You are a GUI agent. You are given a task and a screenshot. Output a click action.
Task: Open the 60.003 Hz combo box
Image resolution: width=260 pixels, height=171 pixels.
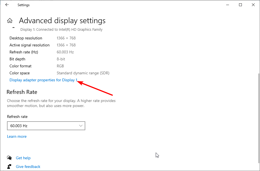(x=46, y=126)
